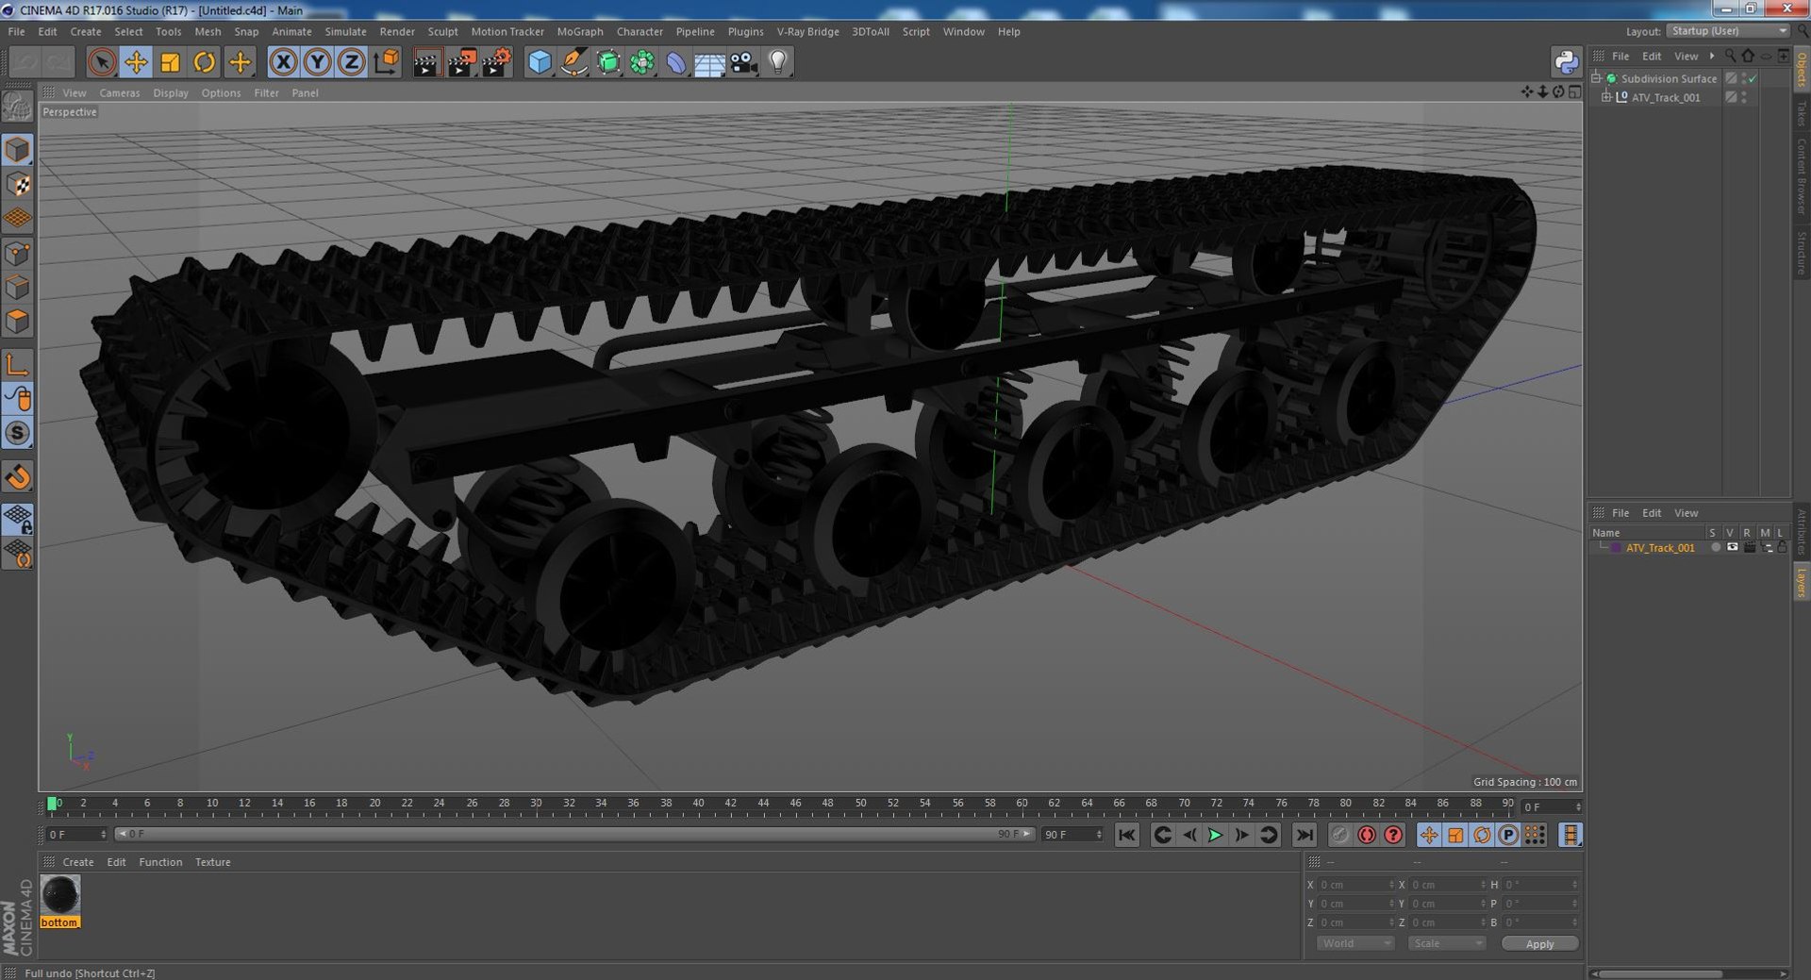Viewport: 1811px width, 980px height.
Task: Select the spline Pen tool
Action: [x=573, y=63]
